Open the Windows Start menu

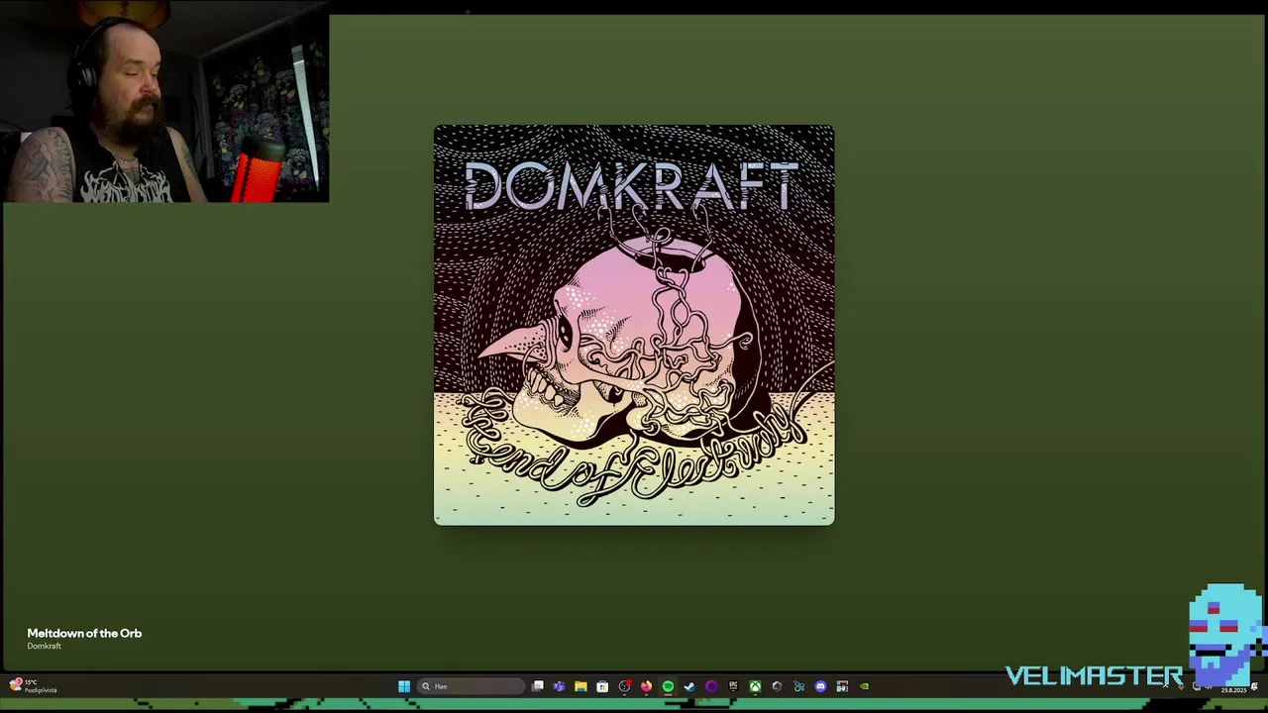(404, 686)
